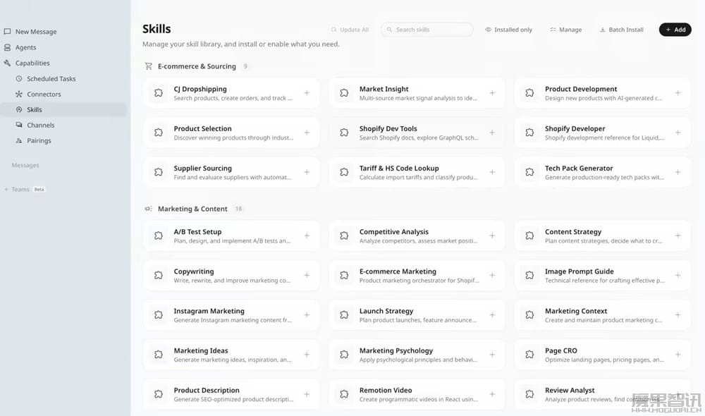This screenshot has height=416, width=705.
Task: Click the plus icon on Page CRO card
Action: tap(678, 355)
